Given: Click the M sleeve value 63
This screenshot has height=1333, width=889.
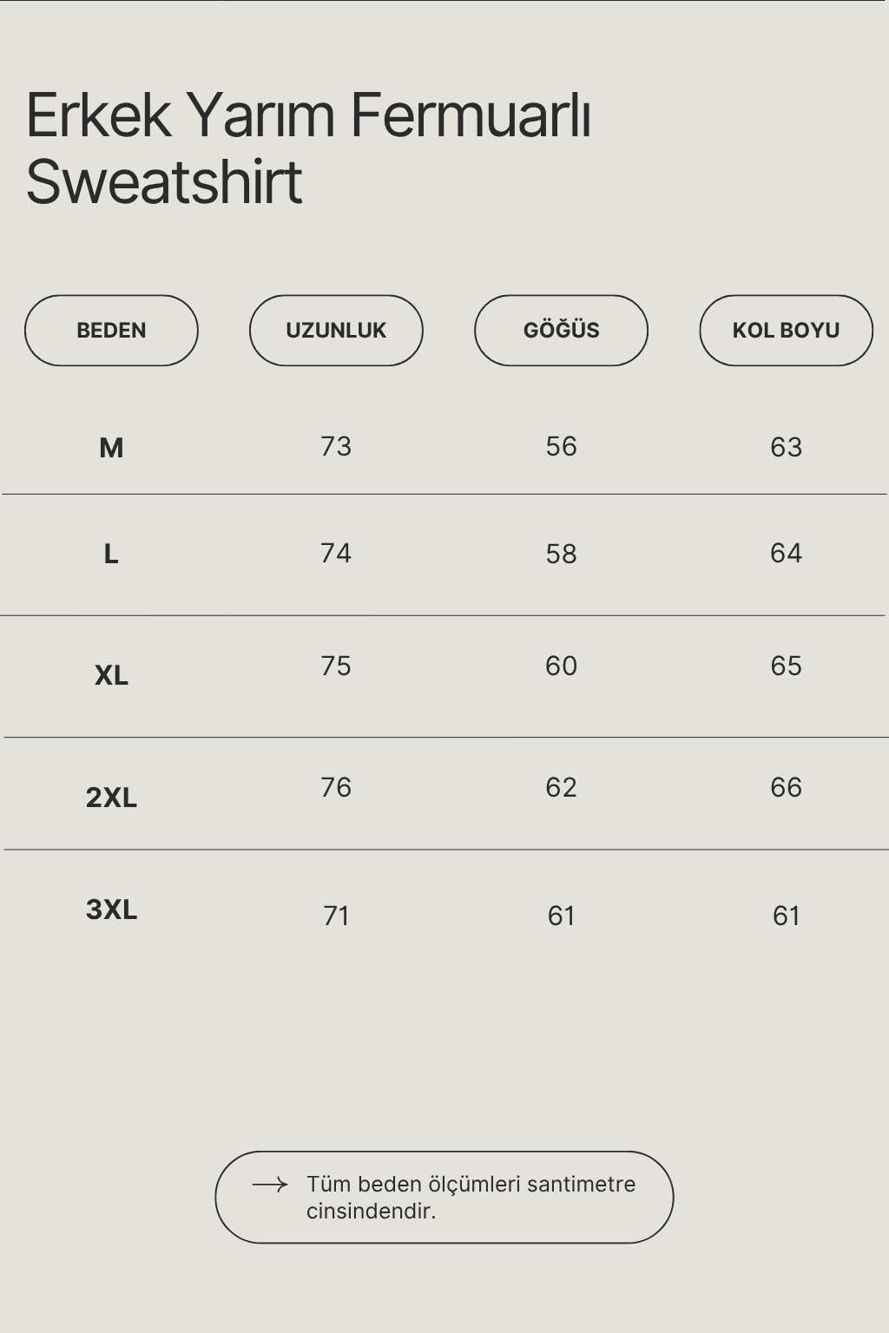Looking at the screenshot, I should pyautogui.click(x=786, y=447).
